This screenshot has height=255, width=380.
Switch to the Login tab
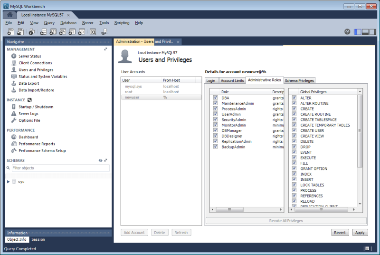211,80
